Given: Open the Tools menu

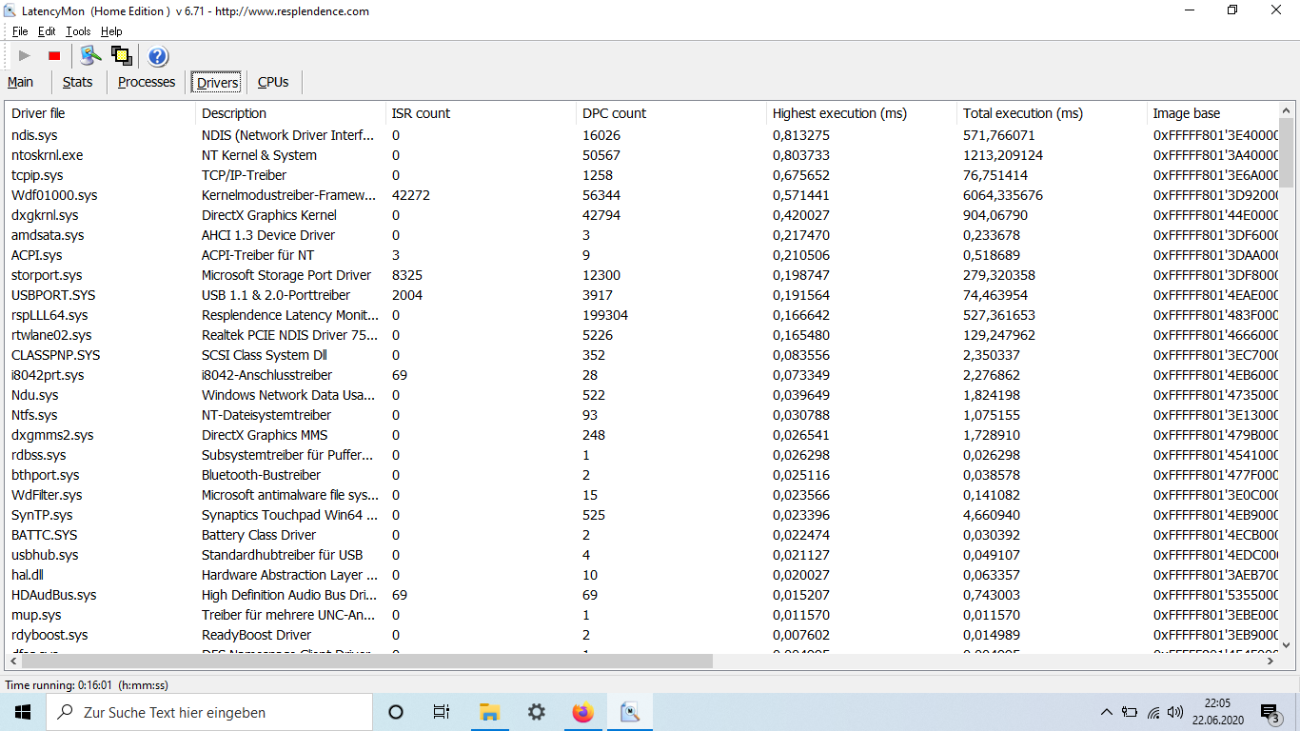Looking at the screenshot, I should click(x=78, y=31).
